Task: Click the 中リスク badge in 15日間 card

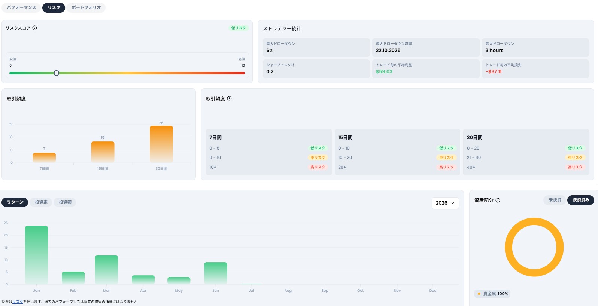Action: (446, 158)
